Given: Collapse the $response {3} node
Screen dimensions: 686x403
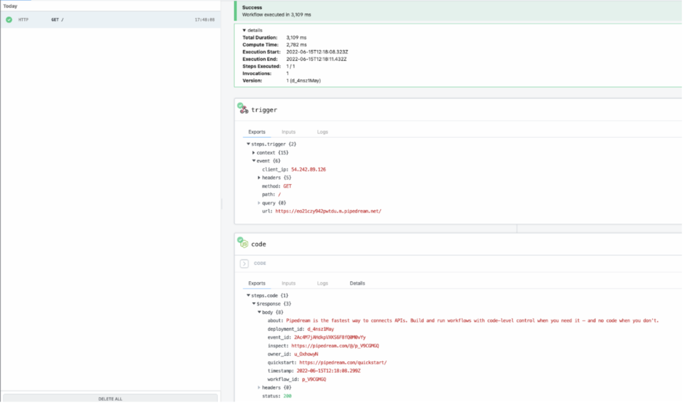Looking at the screenshot, I should click(x=254, y=304).
